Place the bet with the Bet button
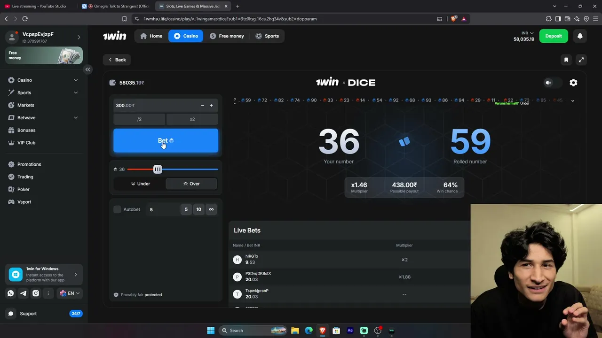Image resolution: width=602 pixels, height=338 pixels. pos(166,141)
